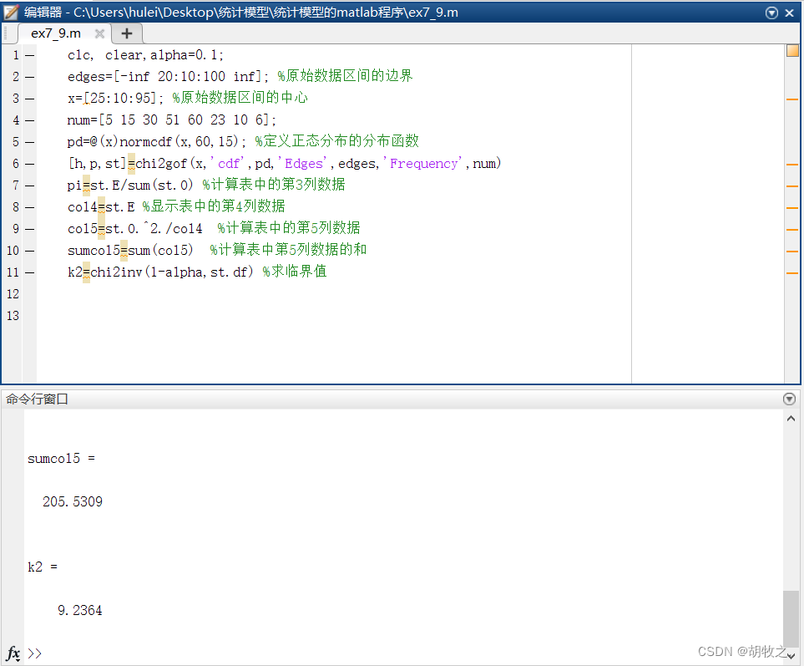Click warning marker for line 3

click(x=792, y=99)
